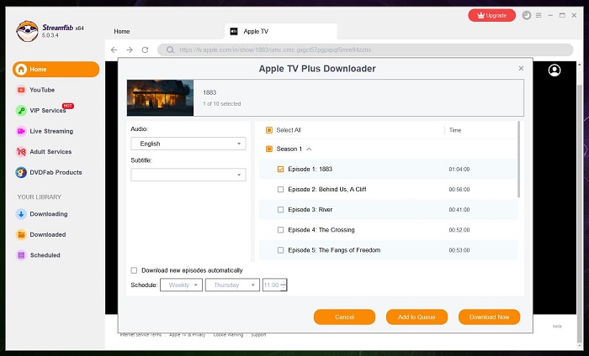589x356 pixels.
Task: Open the Thursday day dropdown
Action: coord(232,285)
